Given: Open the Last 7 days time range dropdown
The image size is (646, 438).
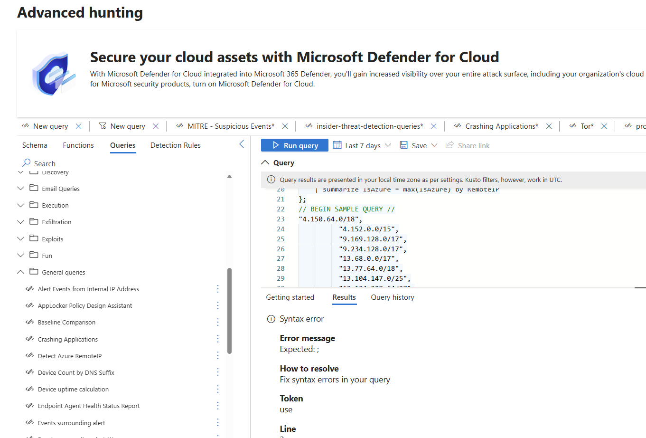Looking at the screenshot, I should (x=388, y=145).
